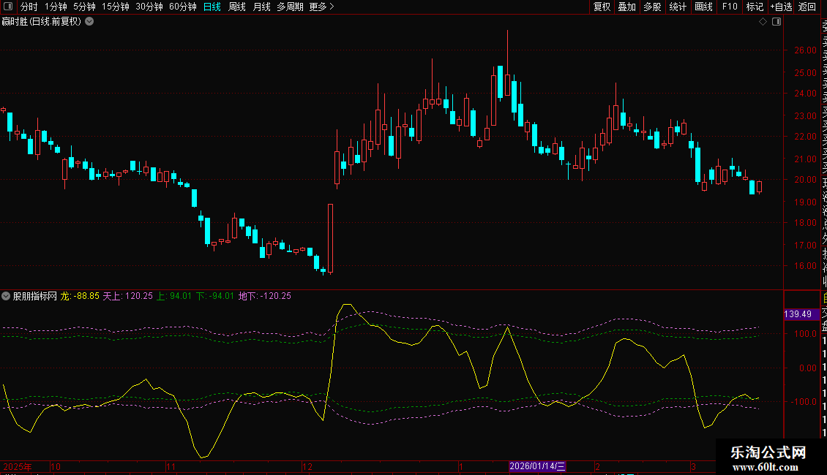Select the 周线 weekly chart period
The height and width of the screenshot is (475, 827).
237,7
